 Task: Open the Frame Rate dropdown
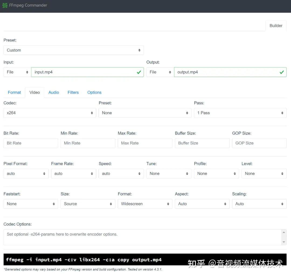[x=74, y=173]
